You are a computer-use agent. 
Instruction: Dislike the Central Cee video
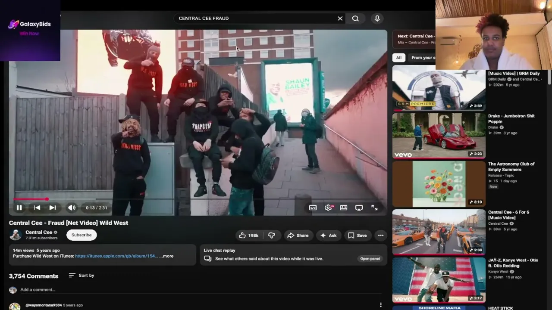pos(271,236)
